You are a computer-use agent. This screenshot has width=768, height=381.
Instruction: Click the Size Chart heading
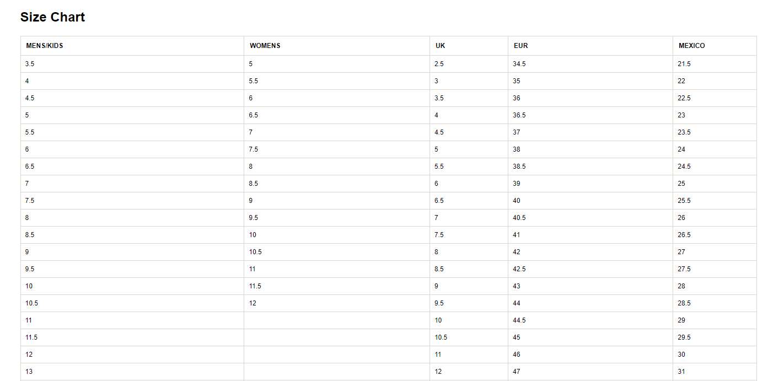pyautogui.click(x=52, y=17)
